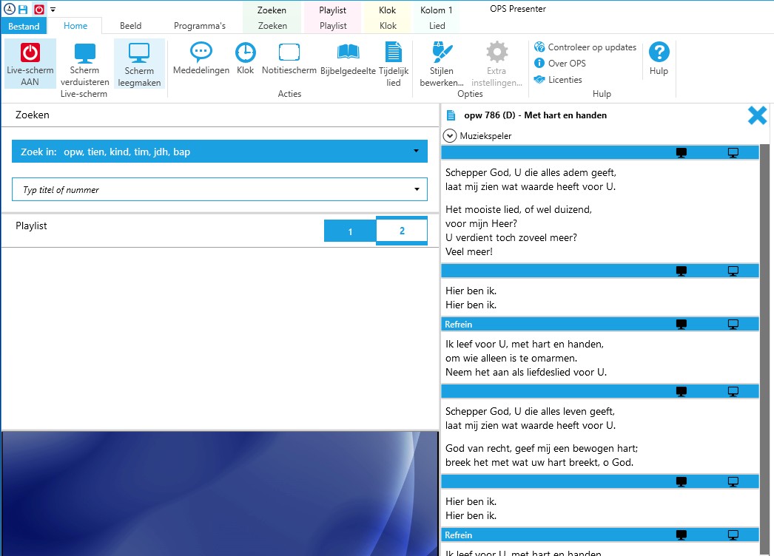Click filled monitor icon above 'Schepper God, U die alles adem geeft'
This screenshot has height=556, width=774.
tap(682, 153)
